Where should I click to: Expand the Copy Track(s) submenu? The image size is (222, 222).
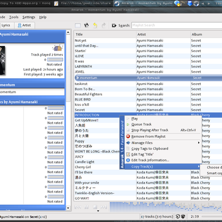pyautogui.click(x=163, y=167)
